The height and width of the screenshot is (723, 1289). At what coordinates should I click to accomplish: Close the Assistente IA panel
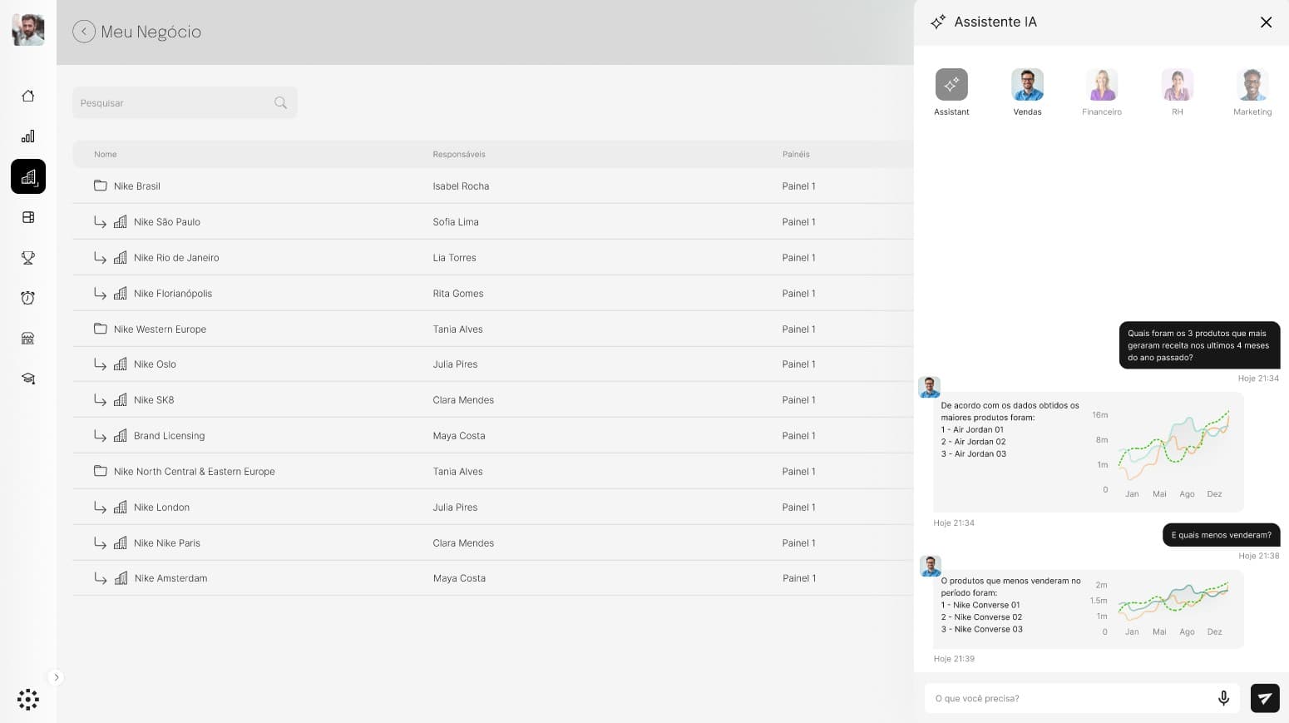1266,22
